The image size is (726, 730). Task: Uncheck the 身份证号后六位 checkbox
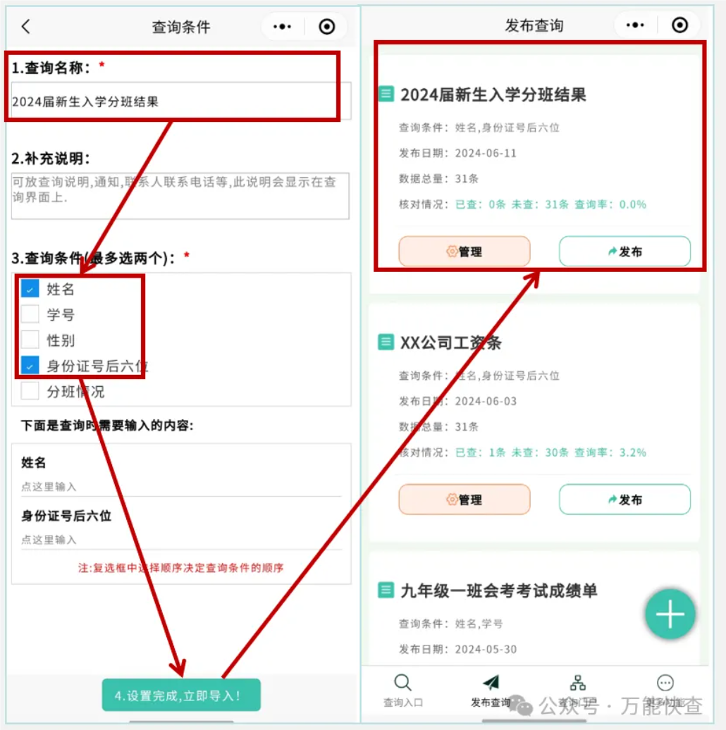pyautogui.click(x=30, y=366)
